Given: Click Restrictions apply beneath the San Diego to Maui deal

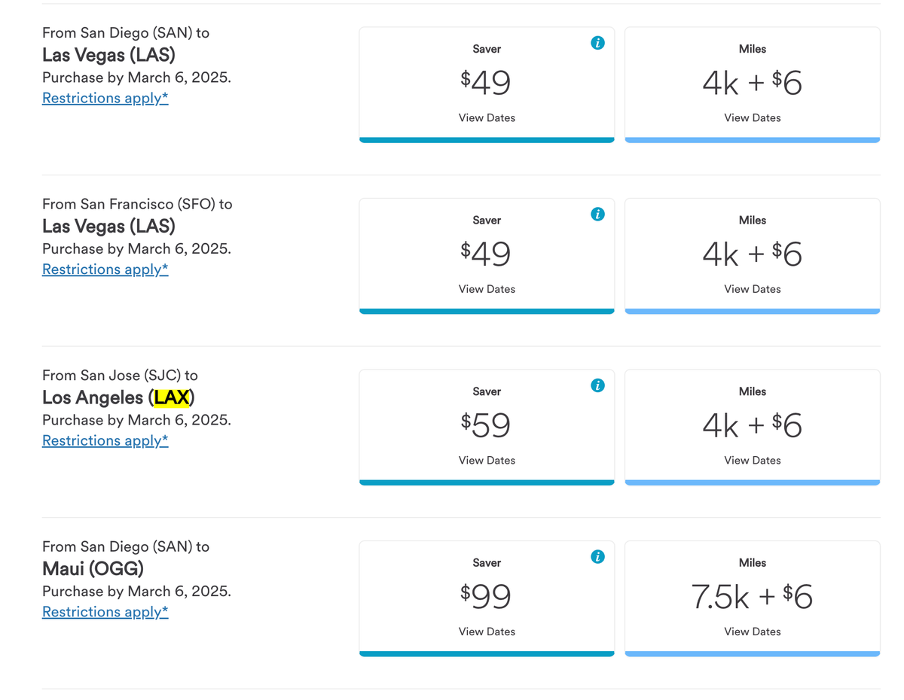Looking at the screenshot, I should coord(105,611).
